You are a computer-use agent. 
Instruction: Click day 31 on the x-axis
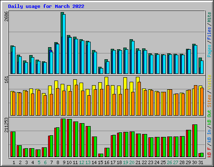pos(201,162)
